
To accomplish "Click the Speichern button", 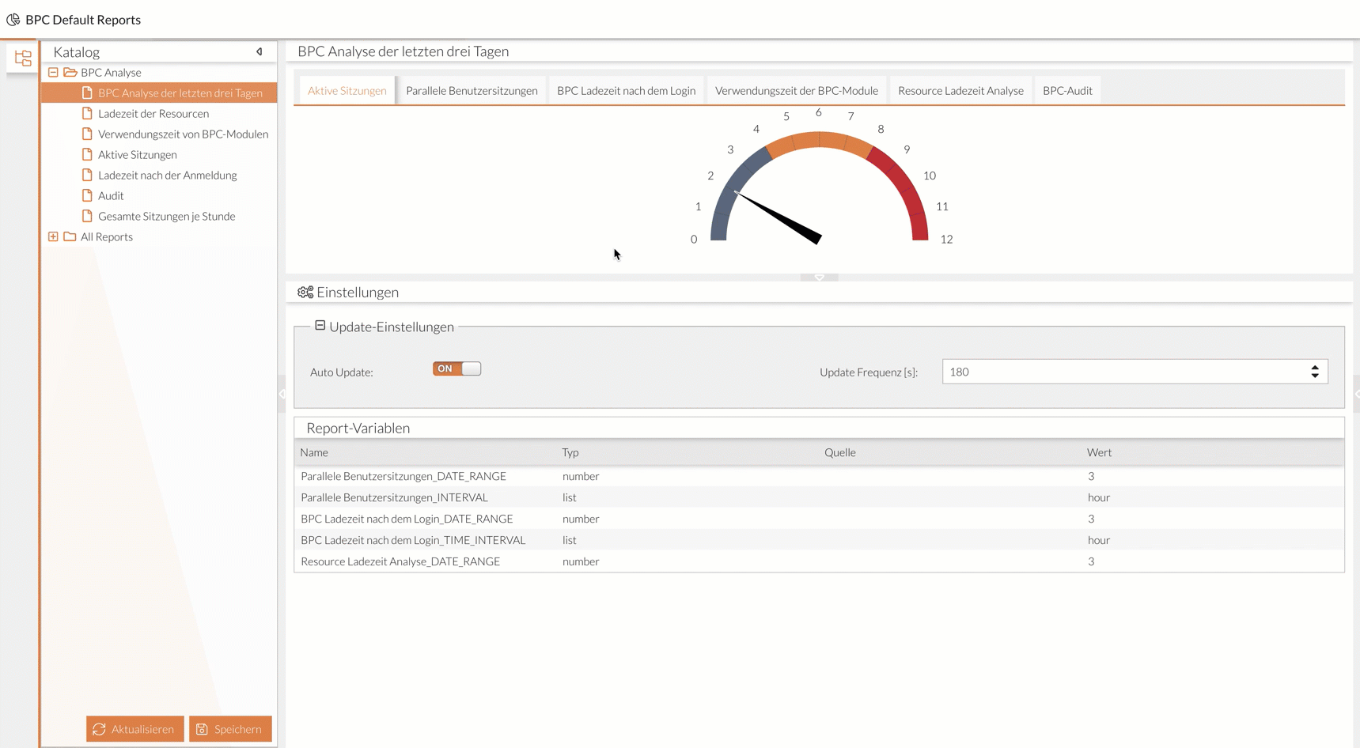I will pyautogui.click(x=230, y=729).
